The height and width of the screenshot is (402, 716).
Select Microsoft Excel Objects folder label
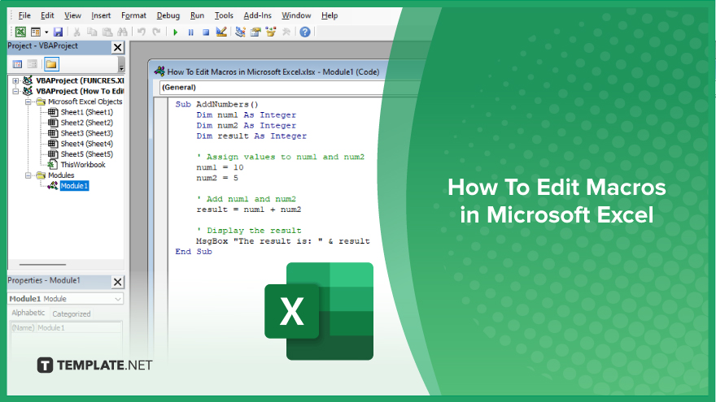pyautogui.click(x=85, y=102)
